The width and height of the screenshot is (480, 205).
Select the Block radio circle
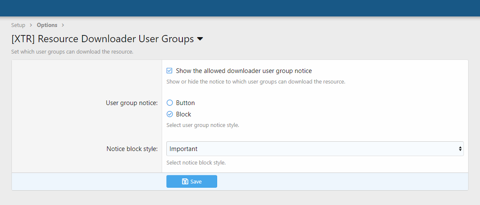[x=170, y=114]
